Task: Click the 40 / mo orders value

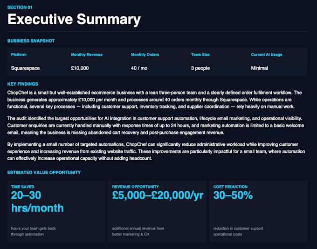Action: pos(139,68)
